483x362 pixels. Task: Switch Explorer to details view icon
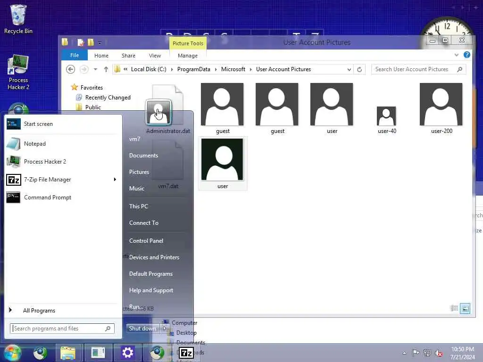point(454,308)
